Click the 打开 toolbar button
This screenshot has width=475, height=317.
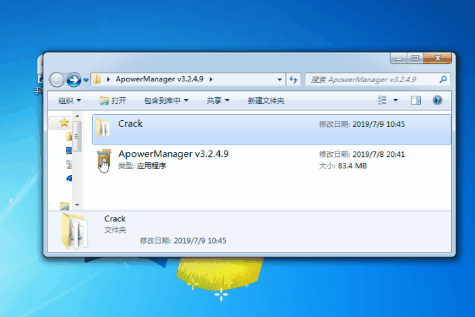coord(113,100)
